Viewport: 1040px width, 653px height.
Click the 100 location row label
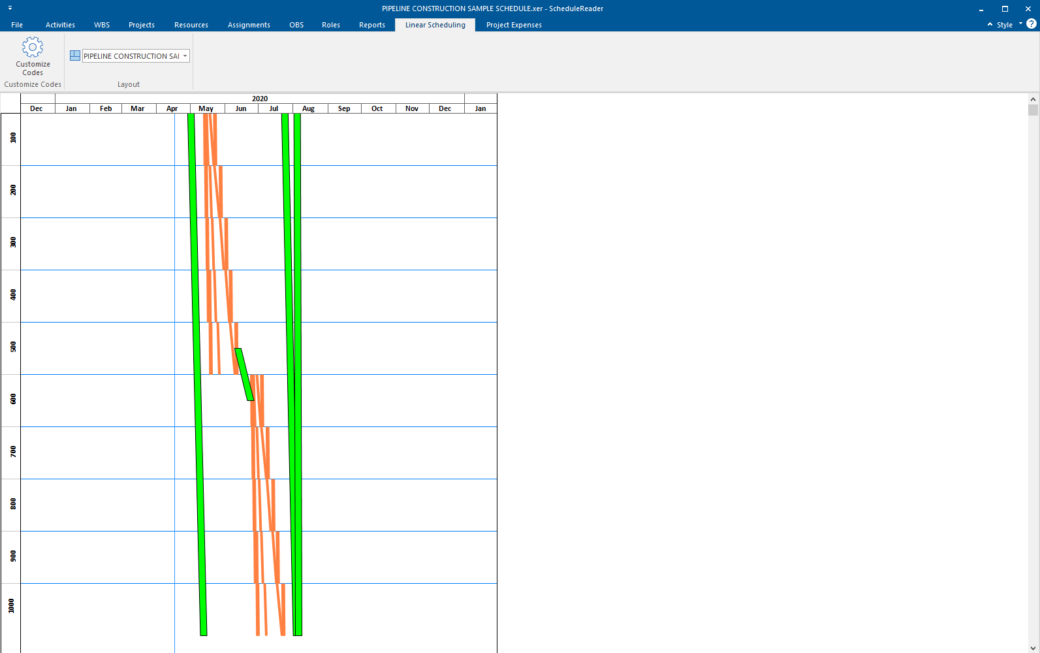click(x=13, y=138)
